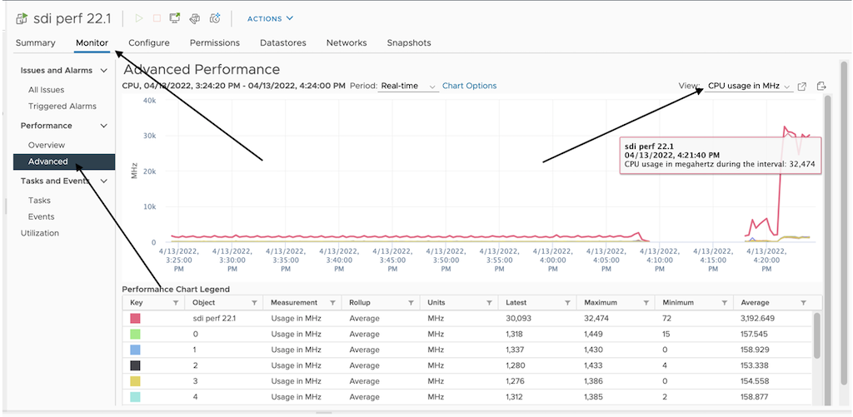This screenshot has height=417, width=853.
Task: Launch the VM console icon
Action: (175, 17)
